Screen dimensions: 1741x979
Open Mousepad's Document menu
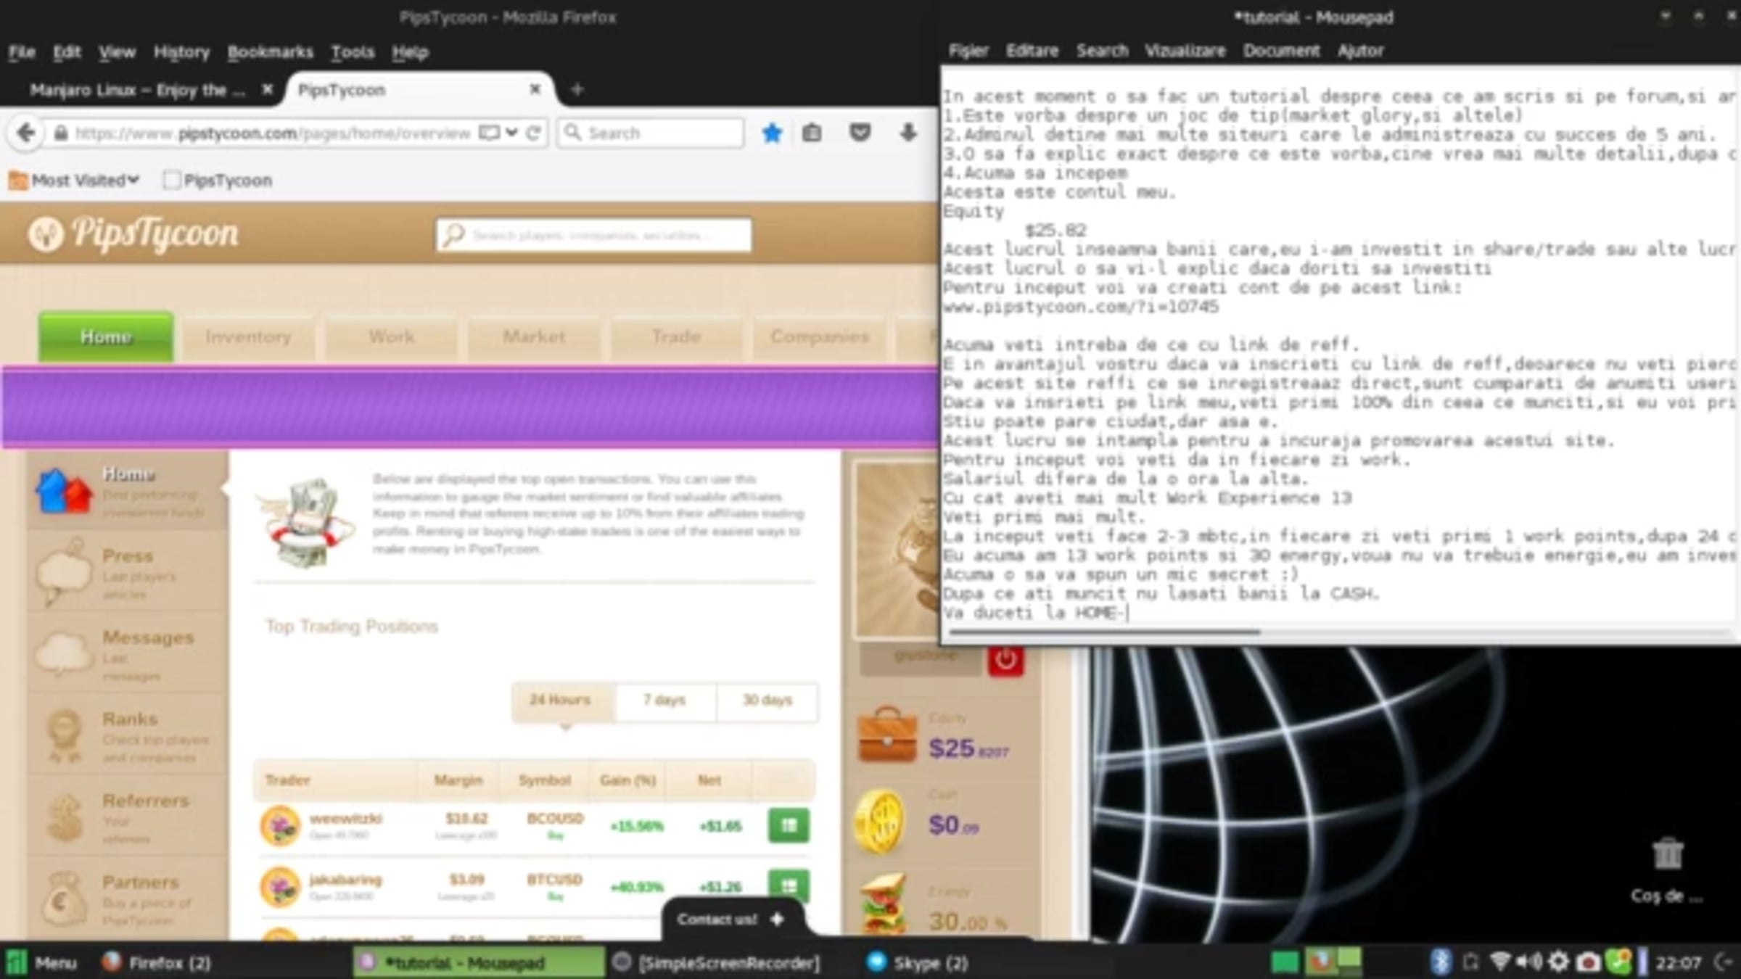coord(1281,51)
